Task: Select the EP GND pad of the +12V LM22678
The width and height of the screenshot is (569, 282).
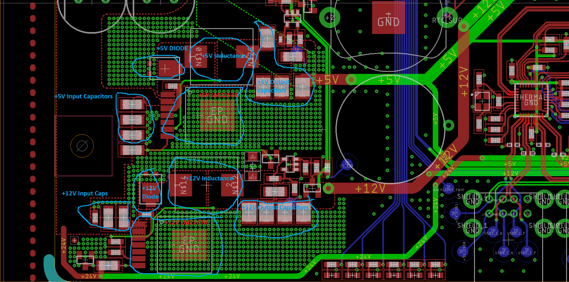Action: (x=189, y=244)
